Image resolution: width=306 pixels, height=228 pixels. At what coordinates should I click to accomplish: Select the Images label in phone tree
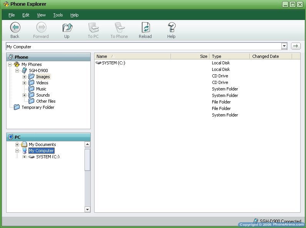pyautogui.click(x=43, y=77)
